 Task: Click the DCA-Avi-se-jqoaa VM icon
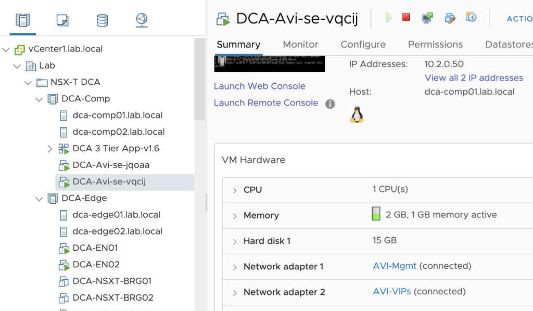point(64,165)
